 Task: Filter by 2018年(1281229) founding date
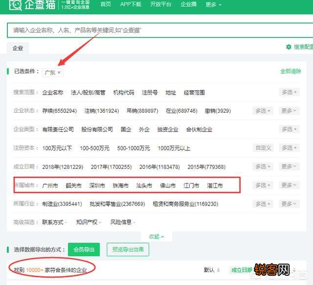point(63,167)
